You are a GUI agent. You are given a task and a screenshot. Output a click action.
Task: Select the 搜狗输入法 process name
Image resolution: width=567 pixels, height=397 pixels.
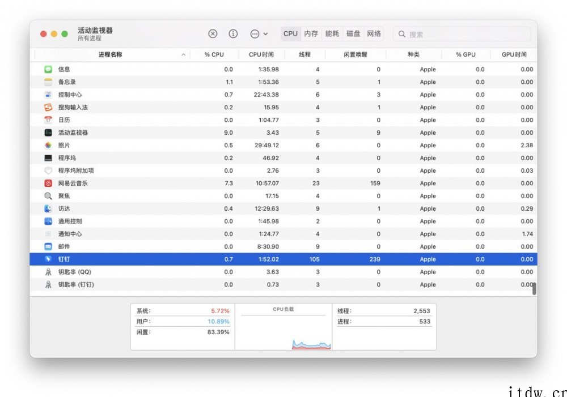tap(73, 107)
